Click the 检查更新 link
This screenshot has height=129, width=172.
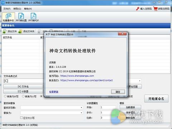[54, 92]
